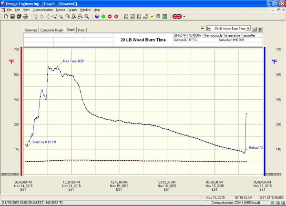Screen dimensions: 286x206
Task: Open the Communication menu
Action: pos(42,10)
